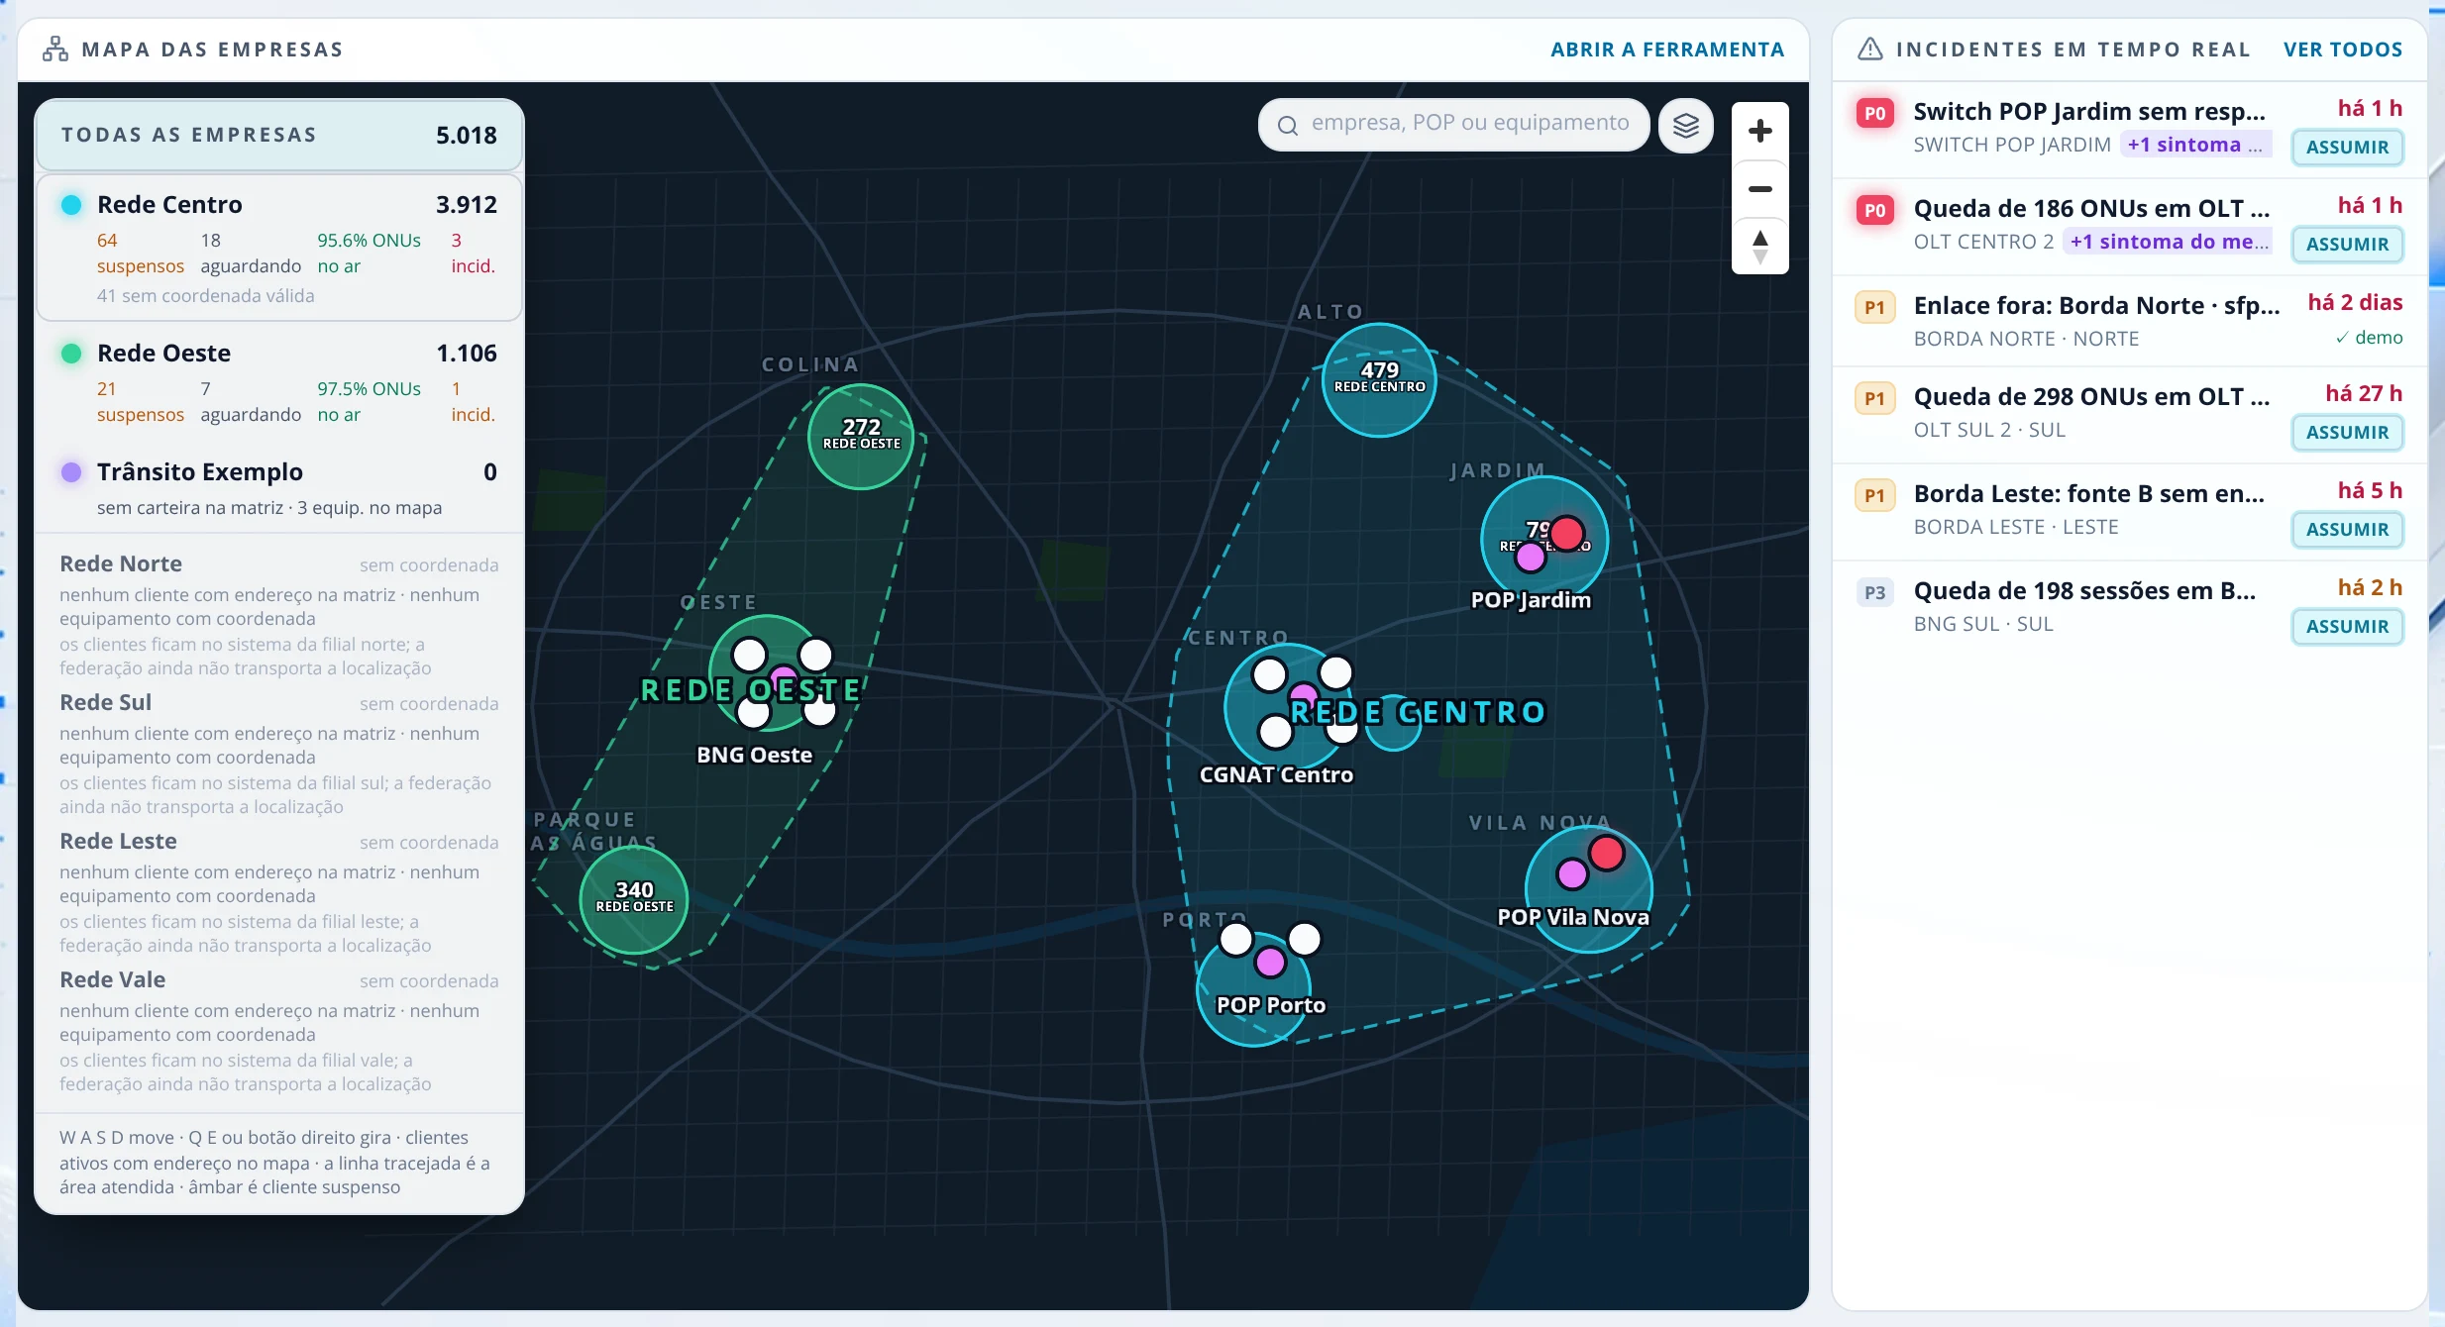Select the Trânsito Exemplo company row

(x=279, y=488)
